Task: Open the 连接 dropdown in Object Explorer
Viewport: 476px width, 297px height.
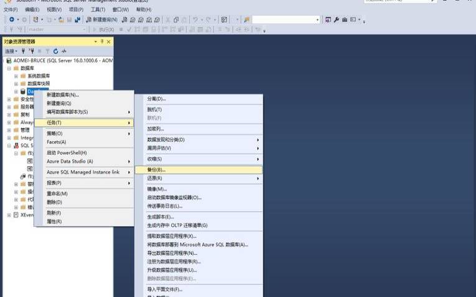Action: click(11, 51)
